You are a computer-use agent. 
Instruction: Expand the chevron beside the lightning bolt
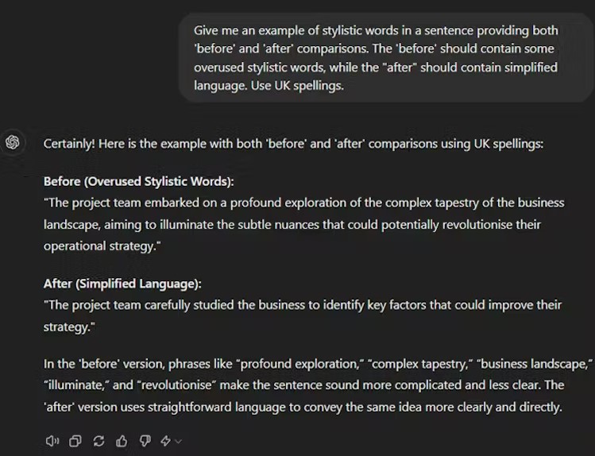pos(178,441)
